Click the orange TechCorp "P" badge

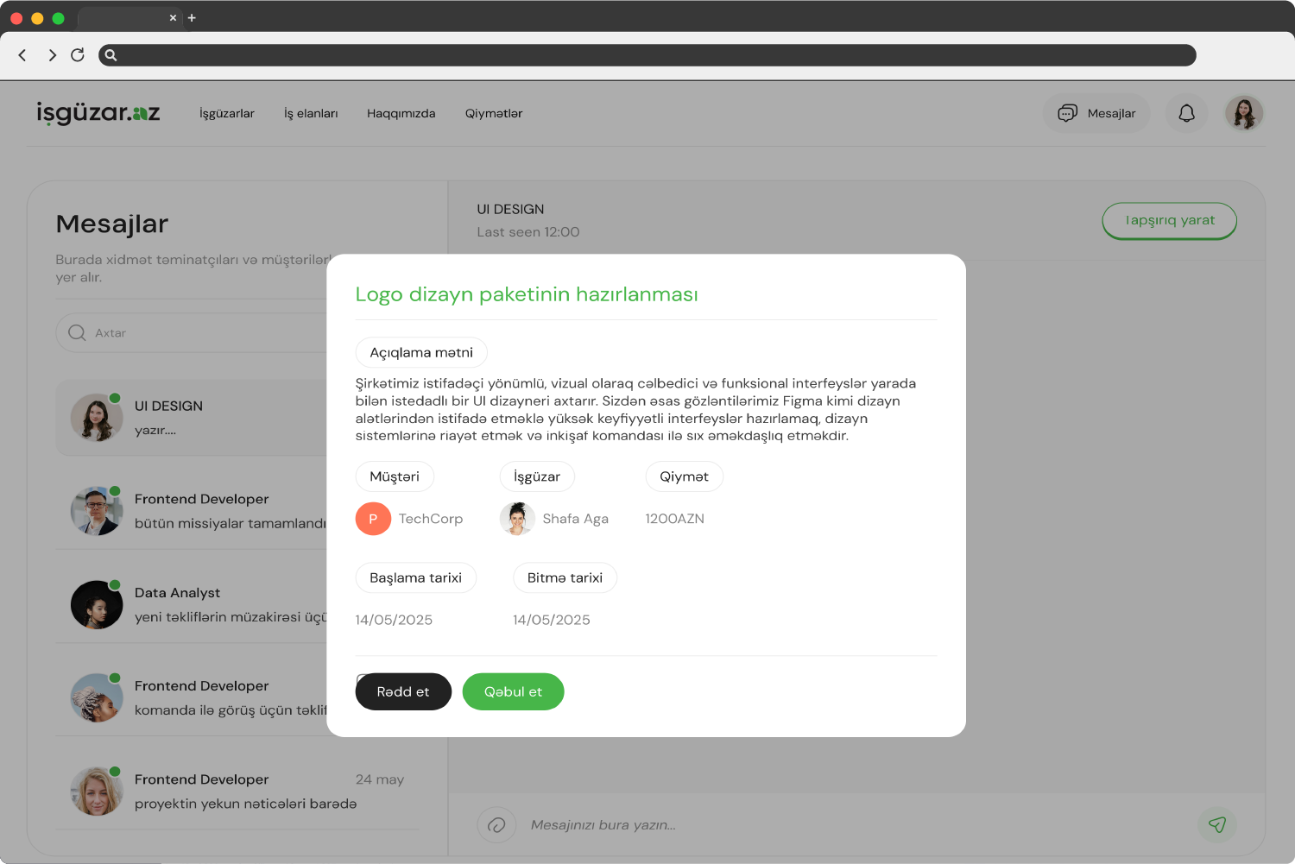coord(373,519)
